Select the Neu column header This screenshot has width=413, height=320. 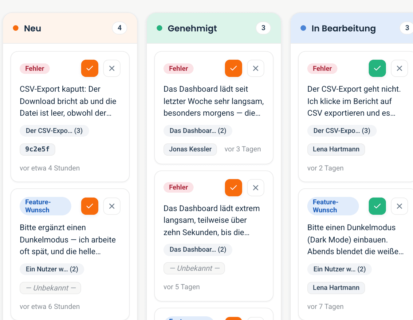70,28
